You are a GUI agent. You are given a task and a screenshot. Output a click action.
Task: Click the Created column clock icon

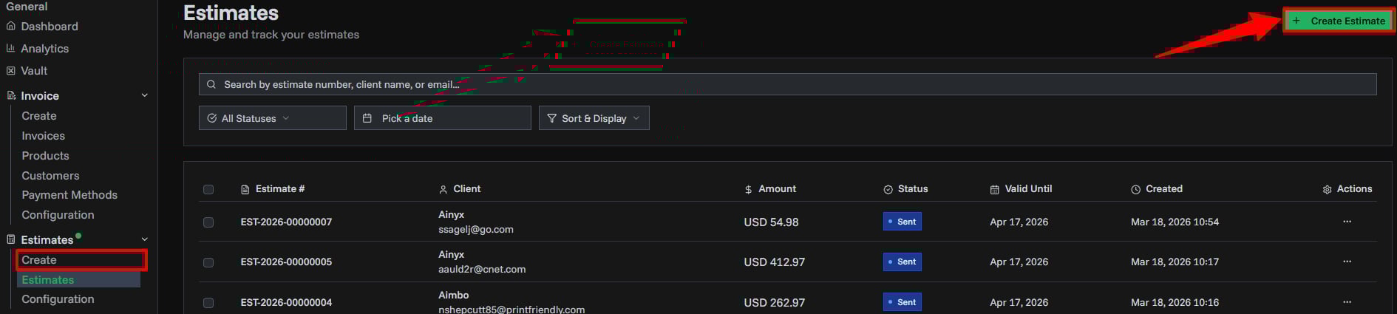[1136, 190]
